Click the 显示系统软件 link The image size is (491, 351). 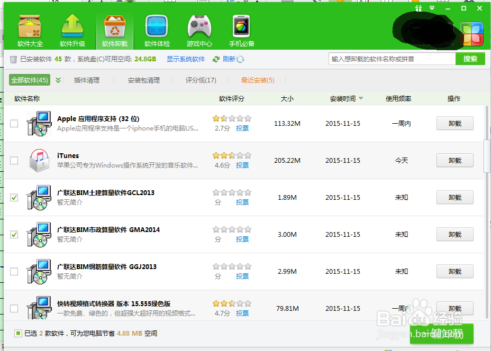(x=186, y=59)
